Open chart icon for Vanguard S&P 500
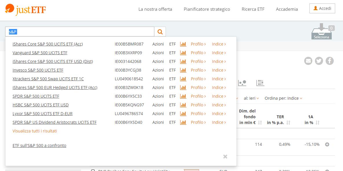 [x=183, y=53]
